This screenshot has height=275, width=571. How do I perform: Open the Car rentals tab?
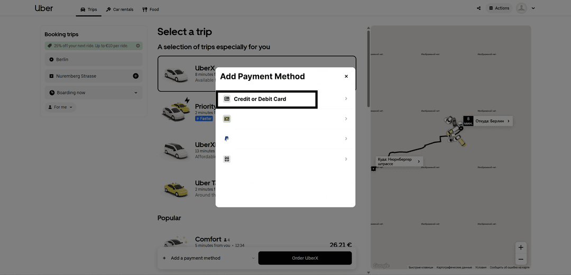click(119, 9)
